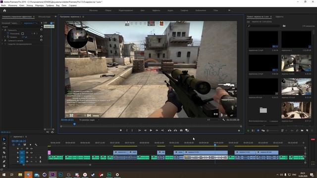
Task: Open Comparison View in Program monitor
Action: [187, 131]
